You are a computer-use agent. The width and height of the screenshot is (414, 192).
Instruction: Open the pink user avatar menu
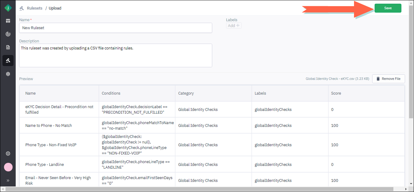8,167
